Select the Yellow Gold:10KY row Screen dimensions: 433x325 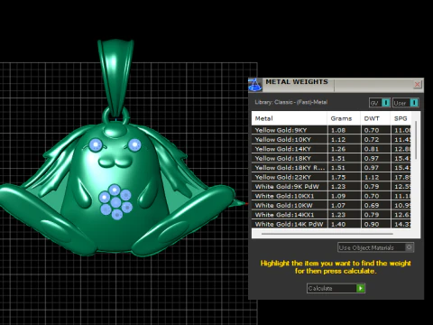[331, 139]
